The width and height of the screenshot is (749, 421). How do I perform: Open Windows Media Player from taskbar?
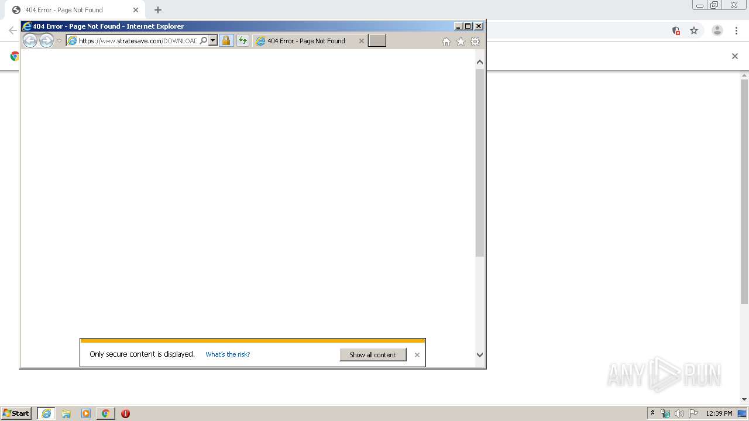[86, 413]
